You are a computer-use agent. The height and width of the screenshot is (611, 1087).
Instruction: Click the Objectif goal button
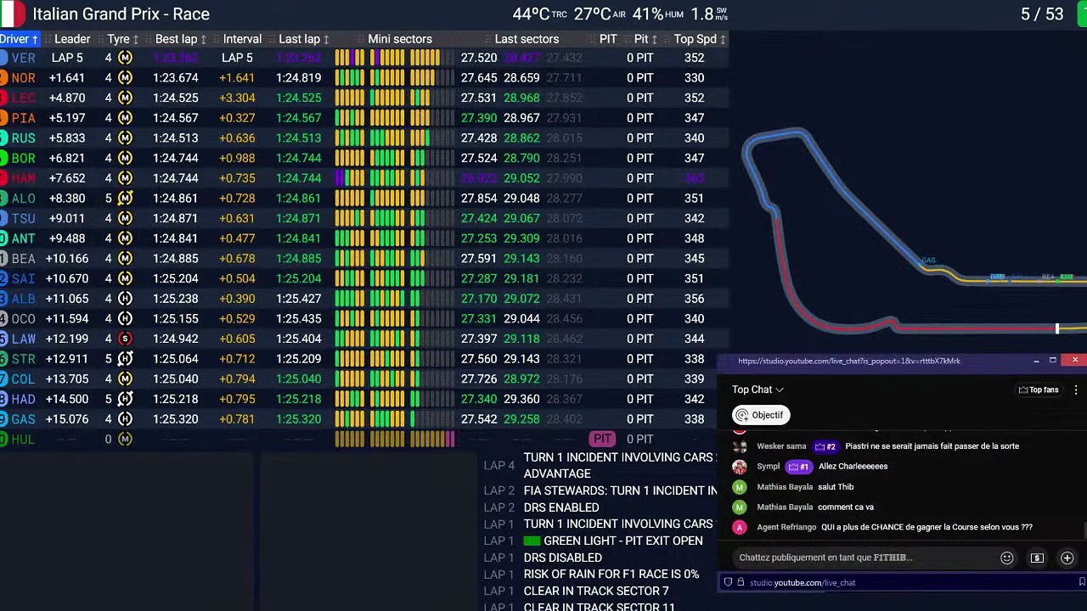click(x=760, y=415)
